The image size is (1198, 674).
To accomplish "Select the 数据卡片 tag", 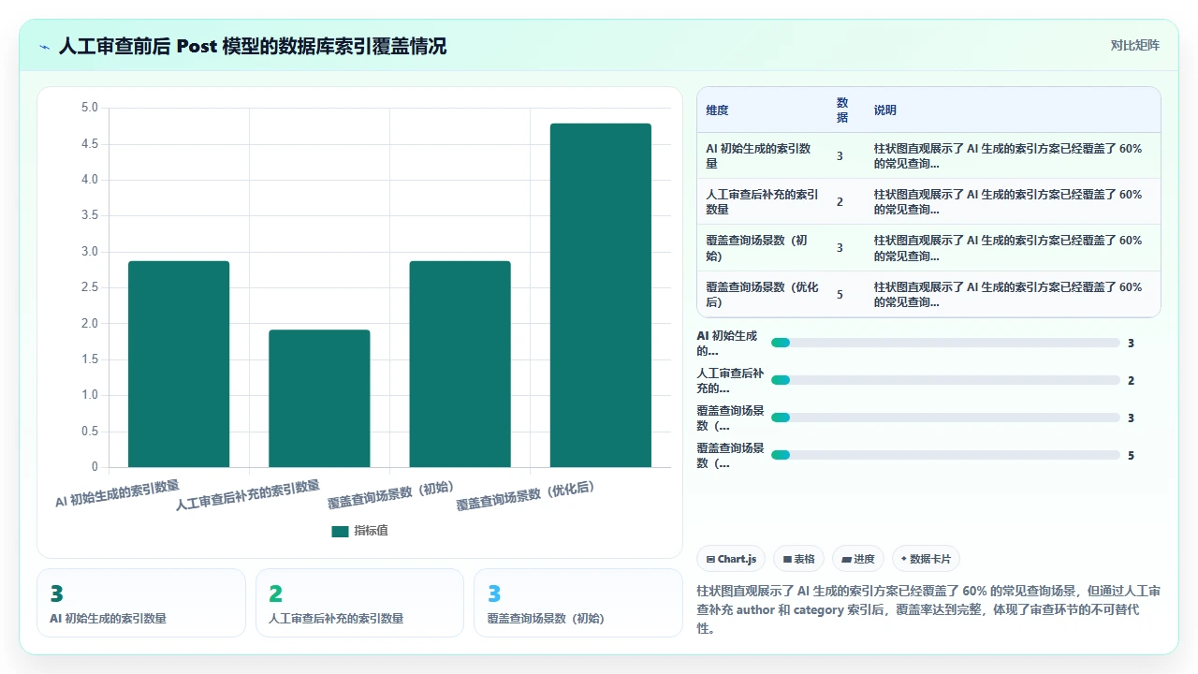I will coord(926,559).
